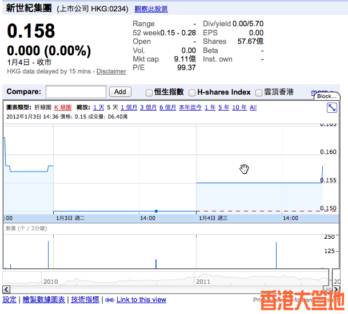Click the Add button
348x314 pixels.
(x=120, y=92)
